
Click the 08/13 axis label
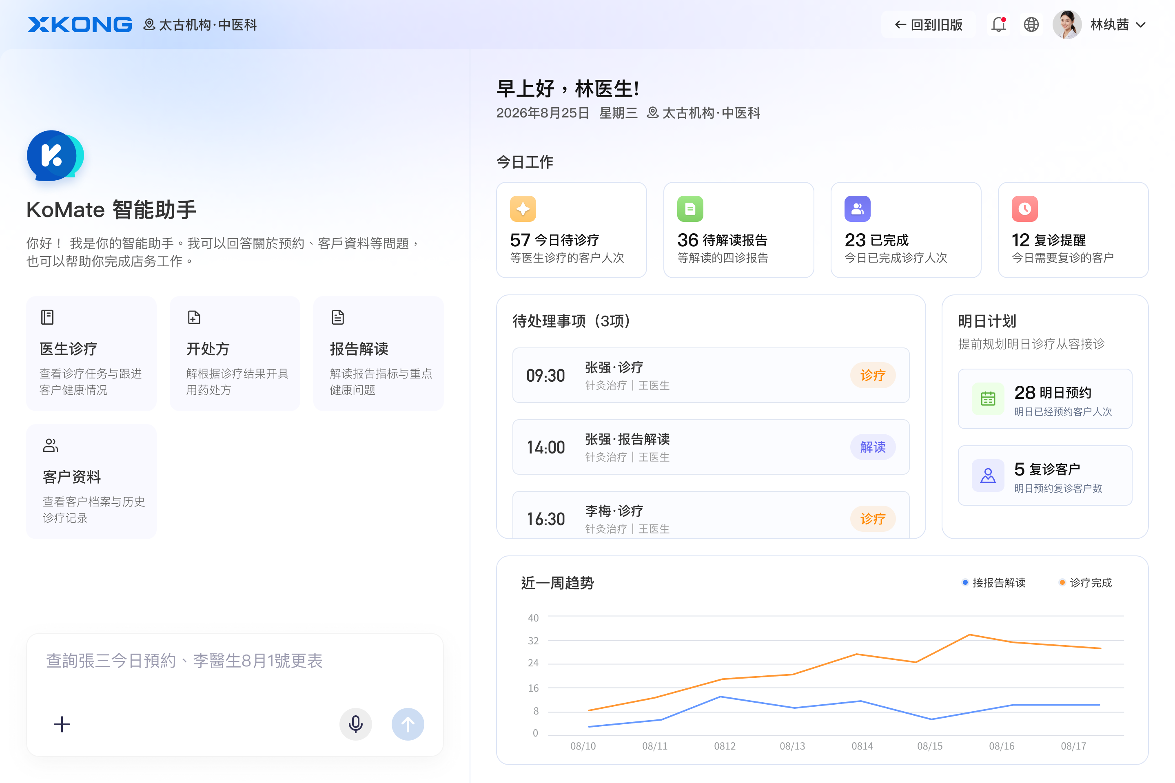(x=792, y=746)
